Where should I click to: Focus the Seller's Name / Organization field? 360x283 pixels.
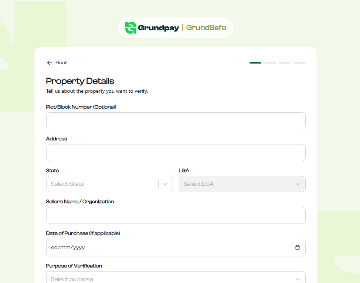[176, 215]
